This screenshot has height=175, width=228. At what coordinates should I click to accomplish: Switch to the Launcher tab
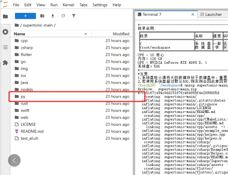(213, 14)
